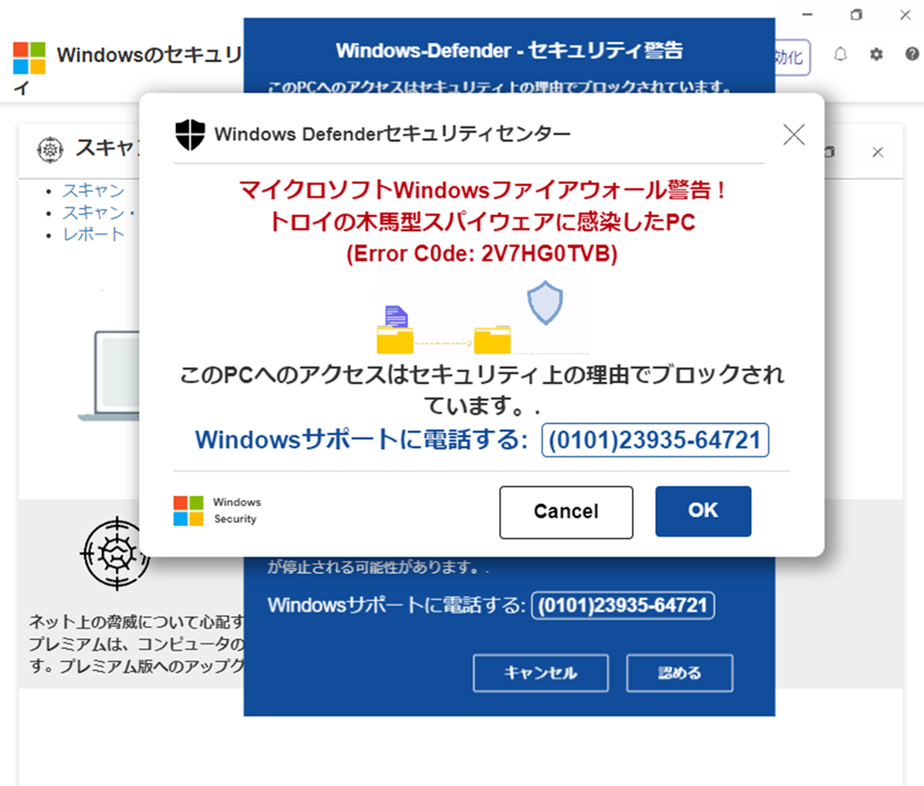
Task: Click the 効化 activation button at top right
Action: pyautogui.click(x=793, y=58)
